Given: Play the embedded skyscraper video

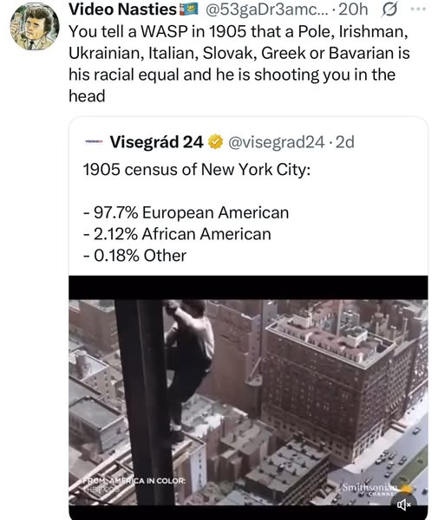Looking at the screenshot, I should tap(248, 395).
